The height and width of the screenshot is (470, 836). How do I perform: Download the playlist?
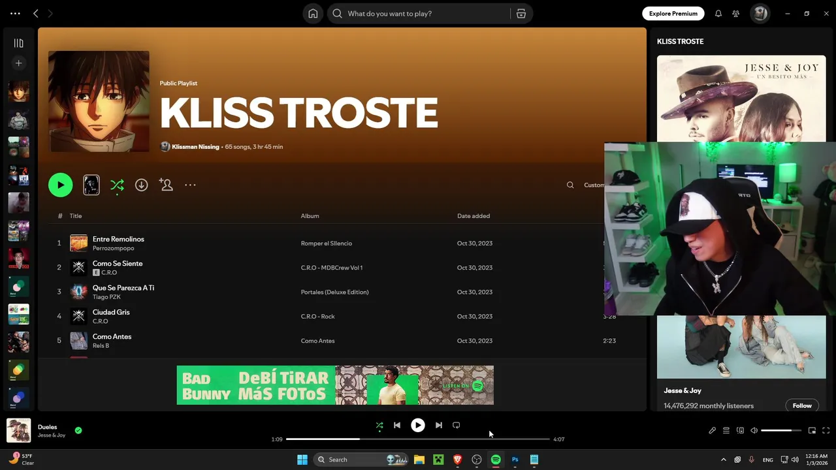(141, 185)
